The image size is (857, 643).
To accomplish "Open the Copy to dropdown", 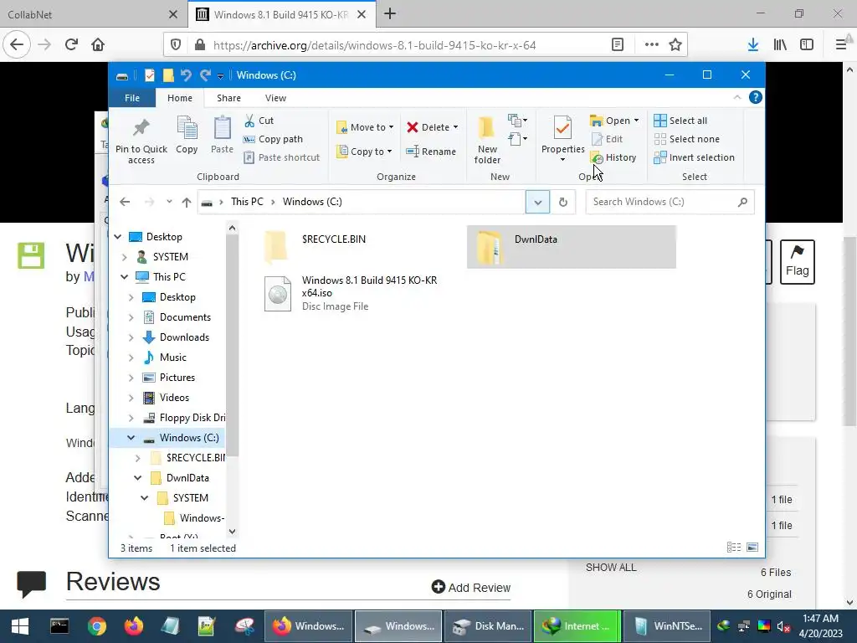I will click(x=365, y=152).
